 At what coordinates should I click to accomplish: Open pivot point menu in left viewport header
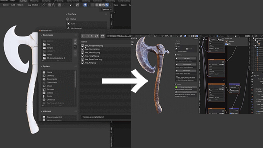click(44, 5)
